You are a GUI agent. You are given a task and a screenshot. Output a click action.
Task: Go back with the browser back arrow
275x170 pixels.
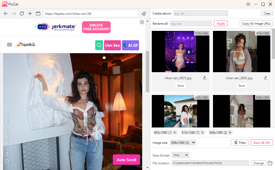[6, 13]
